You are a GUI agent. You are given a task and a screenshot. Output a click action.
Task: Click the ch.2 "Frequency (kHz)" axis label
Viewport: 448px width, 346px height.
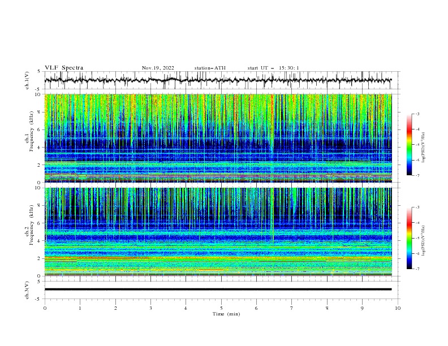32,225
